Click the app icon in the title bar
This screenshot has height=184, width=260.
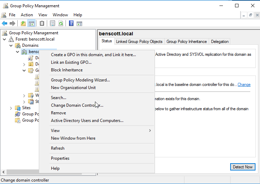pyautogui.click(x=6, y=6)
